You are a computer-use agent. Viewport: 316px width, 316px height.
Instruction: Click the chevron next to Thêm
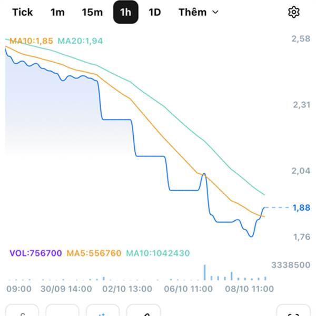[215, 12]
